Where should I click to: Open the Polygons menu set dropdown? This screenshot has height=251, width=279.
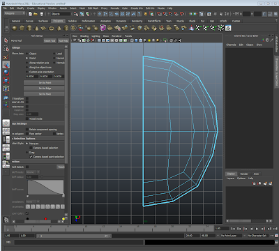coord(15,13)
